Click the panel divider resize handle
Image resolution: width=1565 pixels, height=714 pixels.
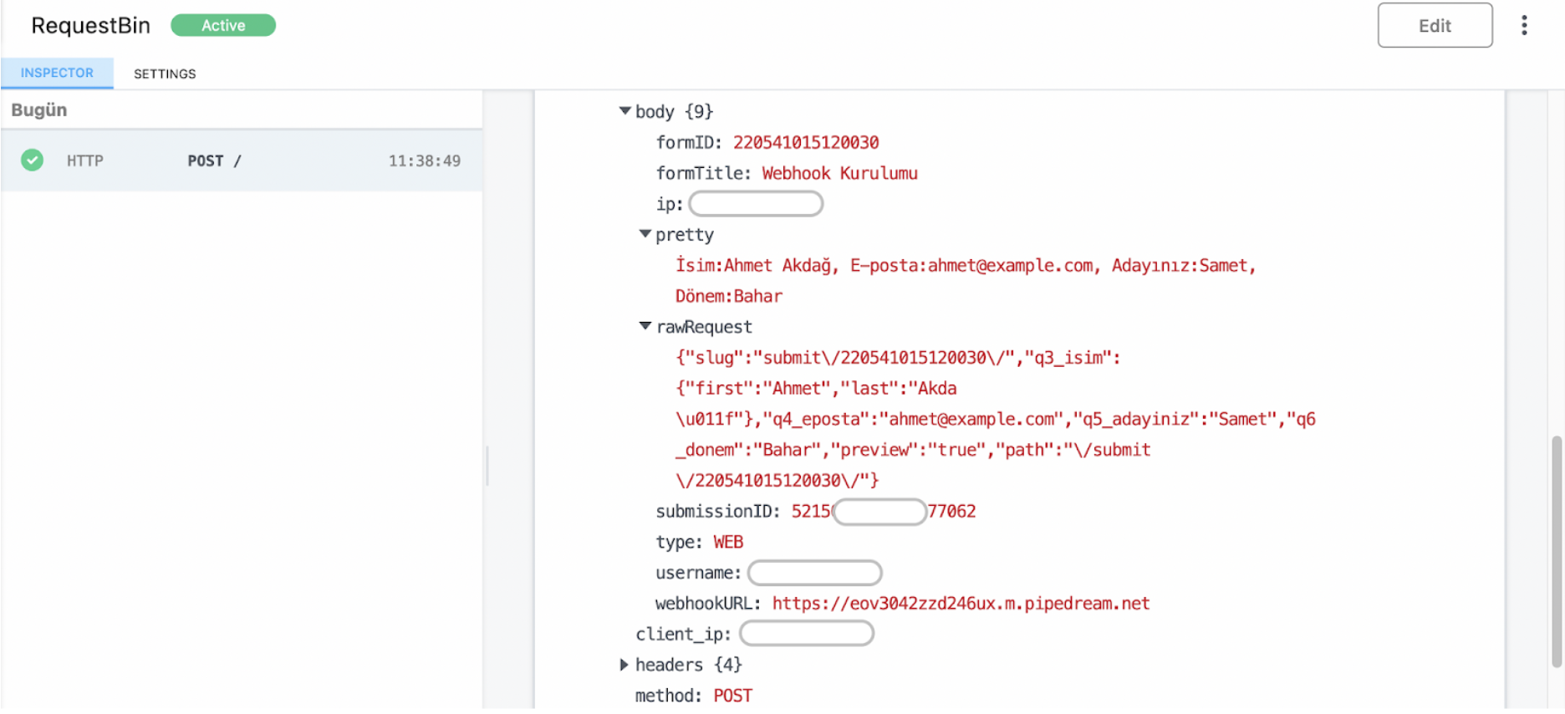pos(487,466)
